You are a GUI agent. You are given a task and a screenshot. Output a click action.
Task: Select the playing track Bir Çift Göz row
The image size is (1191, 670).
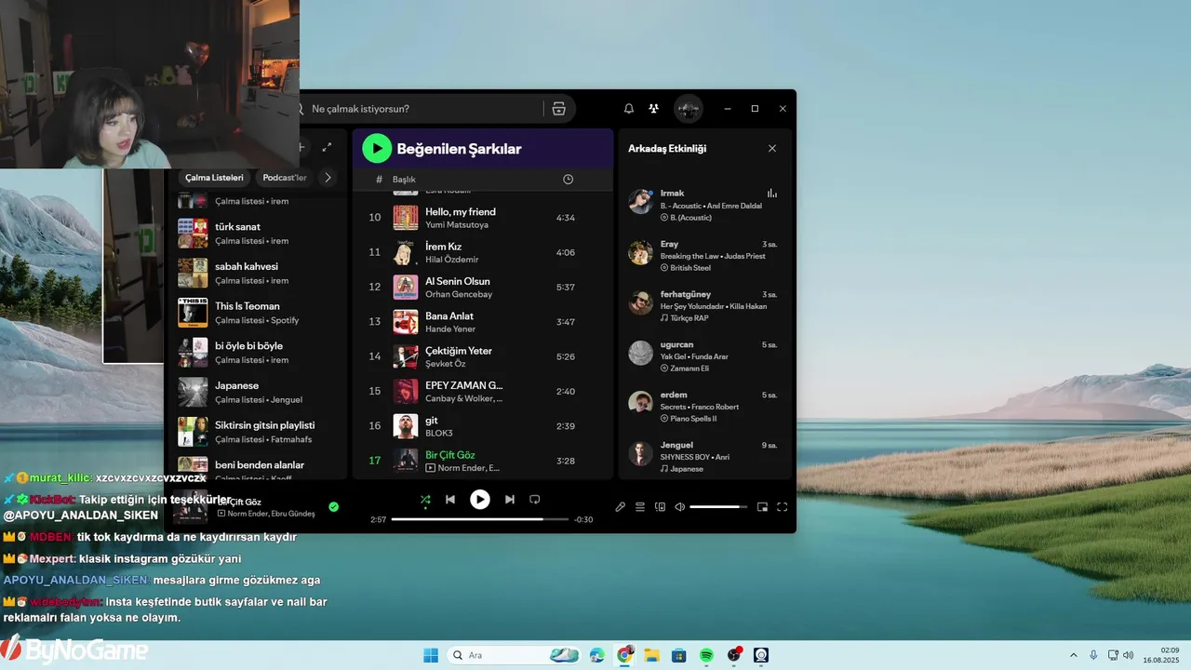coord(482,461)
